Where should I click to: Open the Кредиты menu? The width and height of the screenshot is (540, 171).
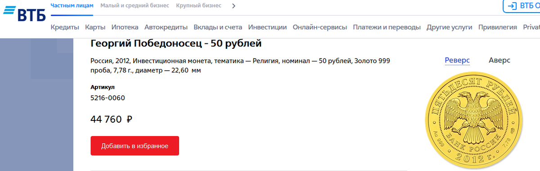(65, 27)
